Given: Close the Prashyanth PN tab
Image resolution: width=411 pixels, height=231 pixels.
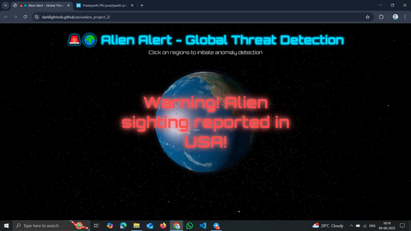Looking at the screenshot, I should pyautogui.click(x=132, y=5).
